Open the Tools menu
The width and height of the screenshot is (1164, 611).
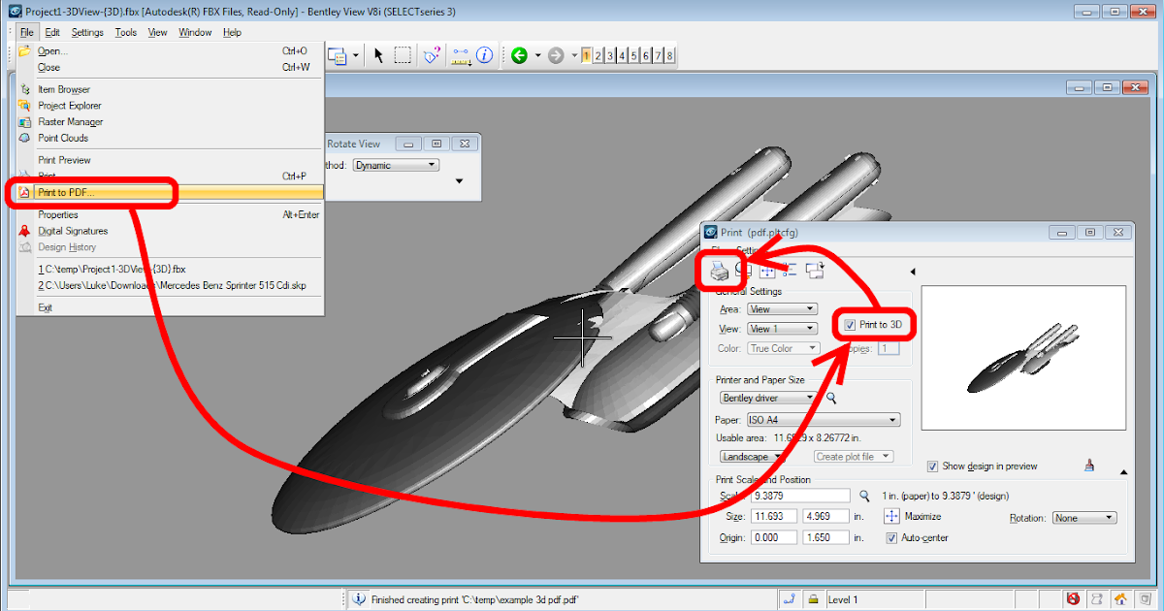[x=126, y=32]
